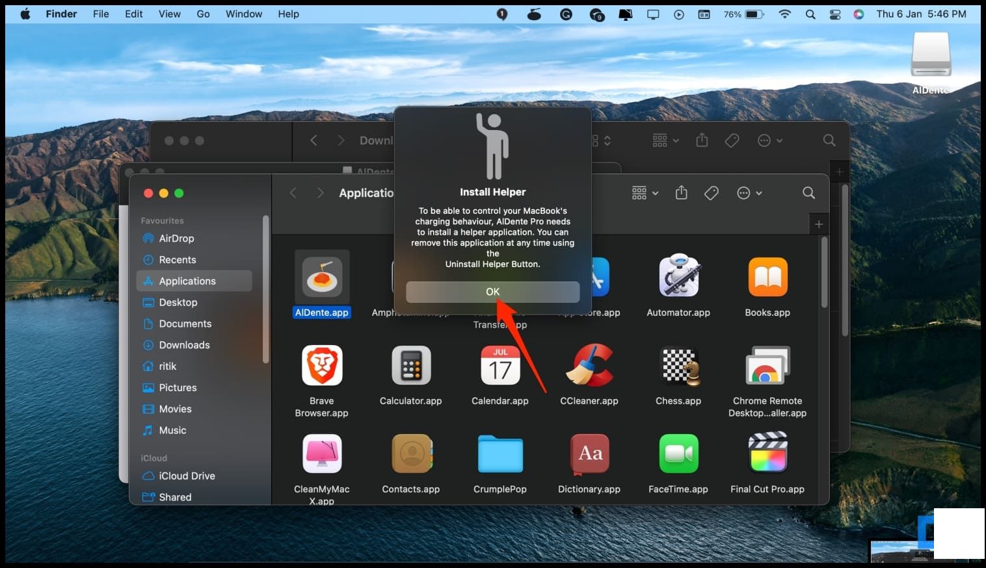Open the Window menu

[244, 14]
